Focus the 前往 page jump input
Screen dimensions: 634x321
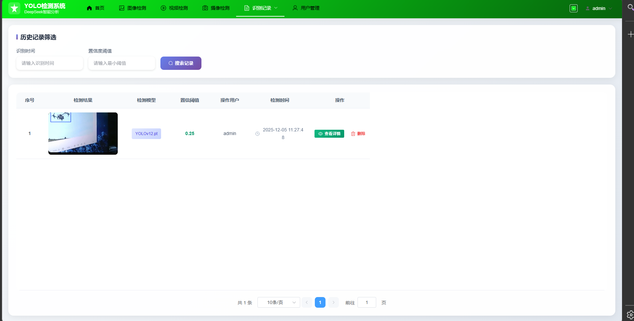tap(367, 302)
